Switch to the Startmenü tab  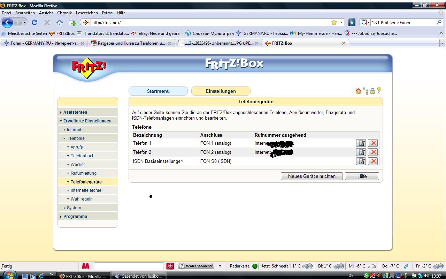coord(158,91)
